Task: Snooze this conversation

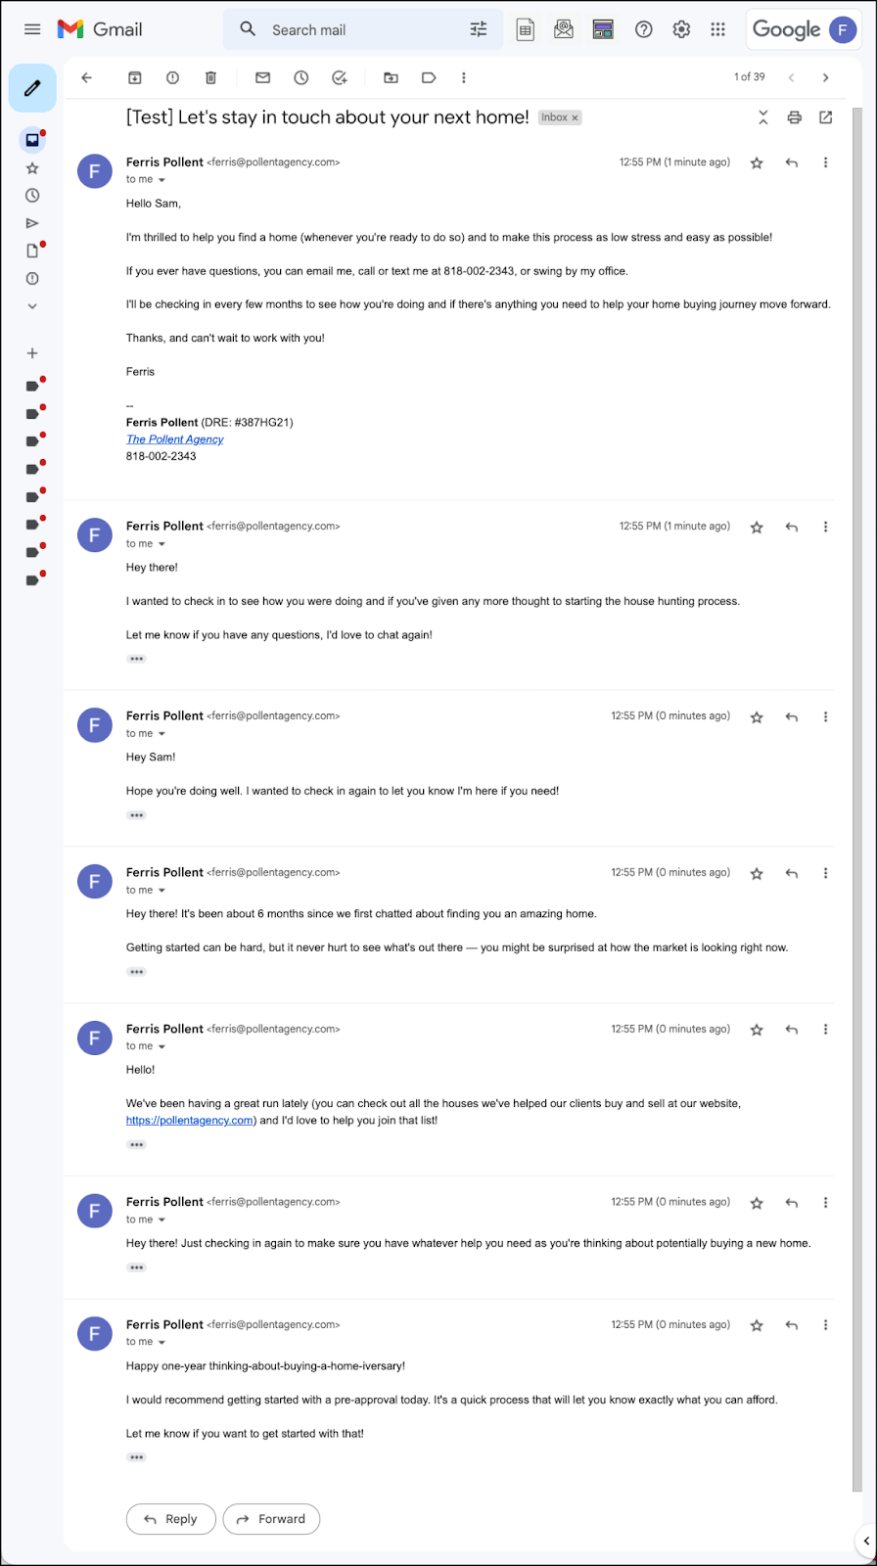Action: click(x=301, y=77)
